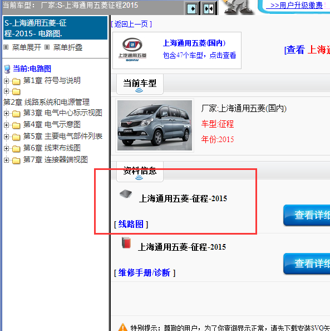Click the folder icon of 第5章
This screenshot has height=331, width=330.
pyautogui.click(x=16, y=137)
